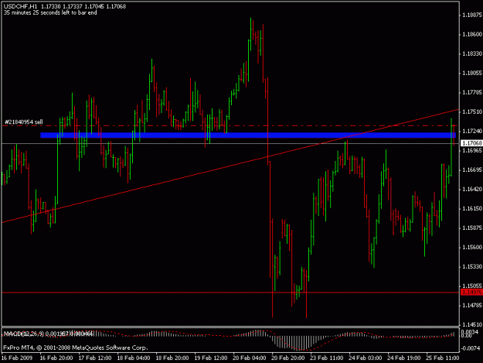Click the 1.17510 price axis label
Image resolution: width=483 pixels, height=363 pixels.
[x=472, y=111]
